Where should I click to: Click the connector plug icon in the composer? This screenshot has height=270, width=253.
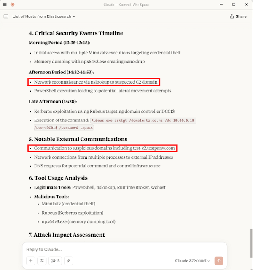tap(69, 261)
